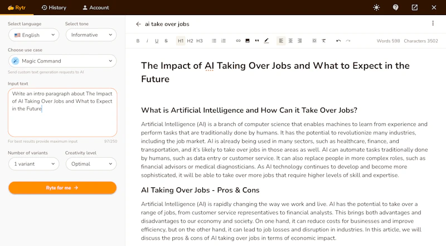The image size is (446, 246).
Task: Open the Magic Command use case dropdown
Action: pyautogui.click(x=62, y=61)
